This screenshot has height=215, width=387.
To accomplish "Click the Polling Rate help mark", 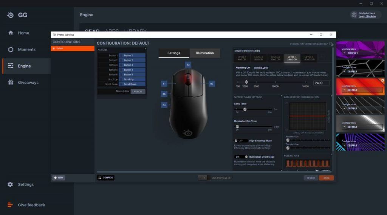I will point(331,155).
